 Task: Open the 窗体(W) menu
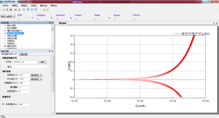pyautogui.click(x=43, y=6)
